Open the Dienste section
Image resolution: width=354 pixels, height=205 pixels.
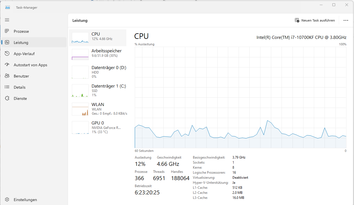[20, 98]
